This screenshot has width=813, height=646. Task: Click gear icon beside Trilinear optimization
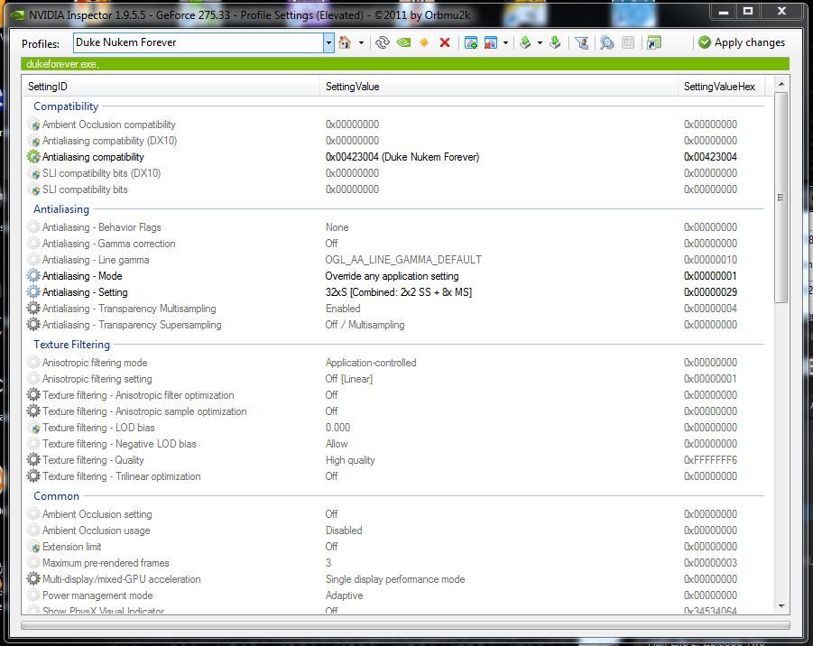click(33, 476)
